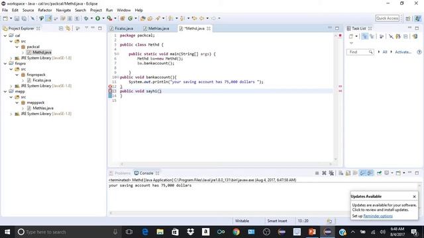The height and width of the screenshot is (238, 424).
Task: Open the Navigate menu
Action: tap(64, 11)
